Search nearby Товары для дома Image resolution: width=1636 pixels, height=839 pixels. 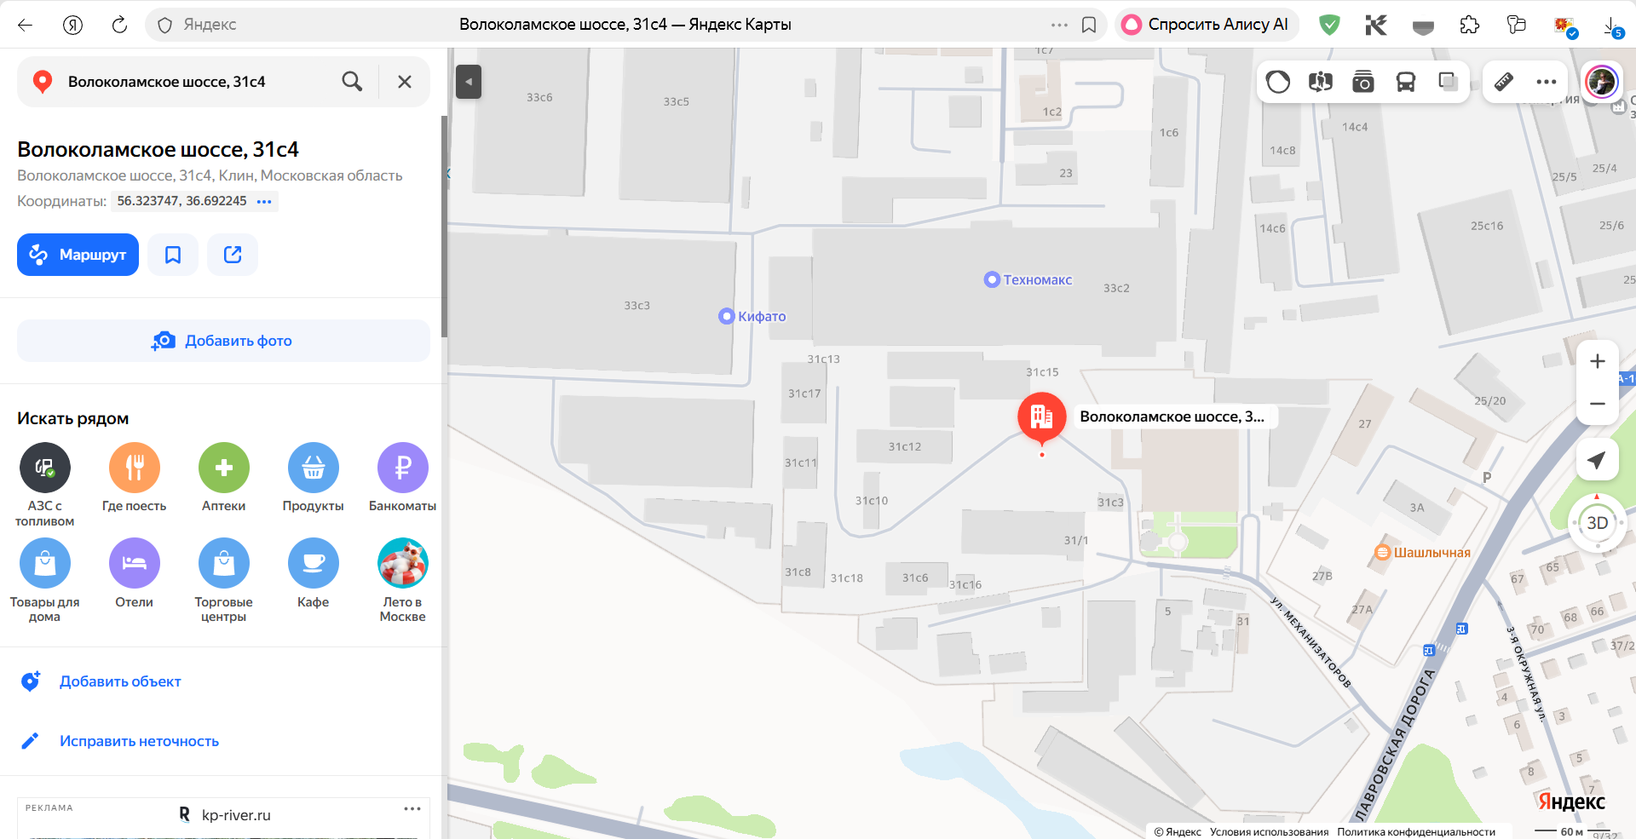point(45,580)
